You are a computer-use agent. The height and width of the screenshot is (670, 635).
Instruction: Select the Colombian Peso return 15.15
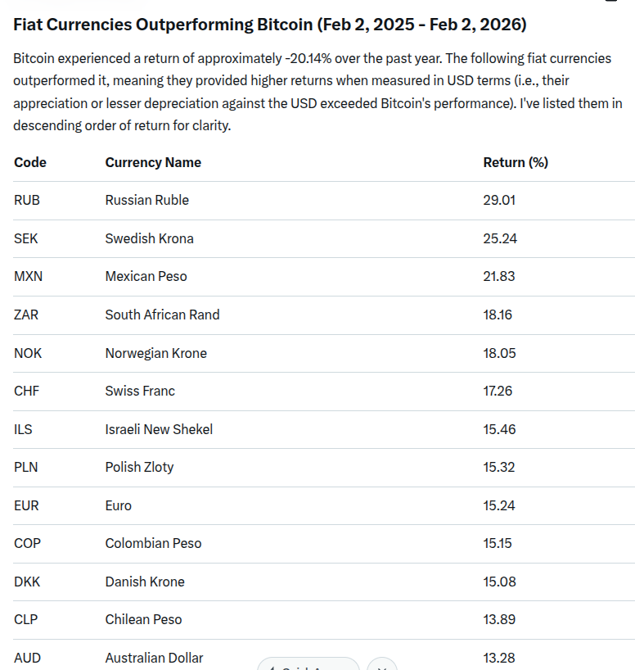point(499,543)
